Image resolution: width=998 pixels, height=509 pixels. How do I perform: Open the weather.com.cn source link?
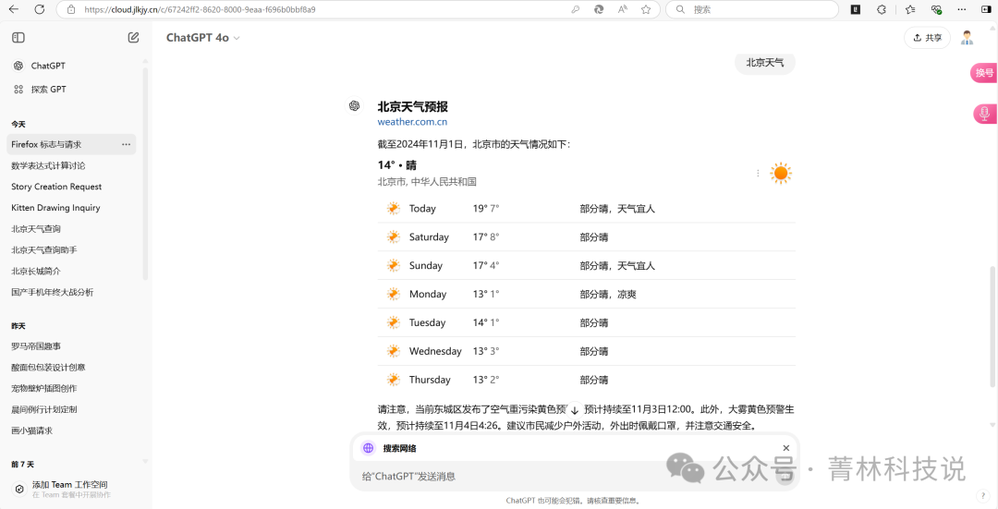(x=412, y=122)
